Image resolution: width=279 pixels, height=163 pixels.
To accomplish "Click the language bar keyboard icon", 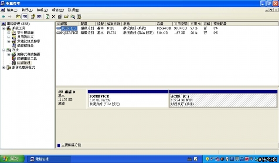I will pos(190,159).
